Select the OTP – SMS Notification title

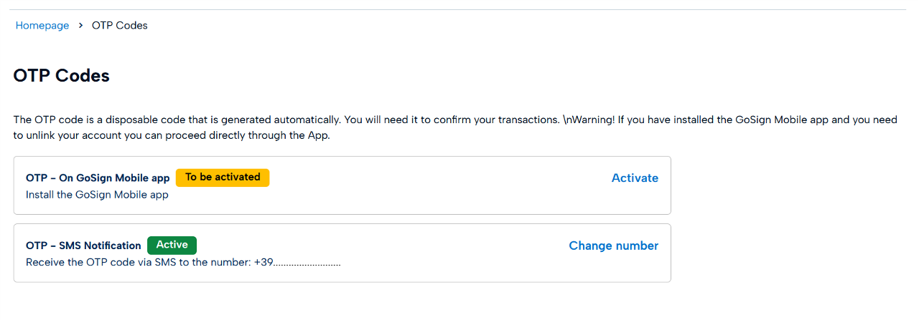(x=83, y=246)
